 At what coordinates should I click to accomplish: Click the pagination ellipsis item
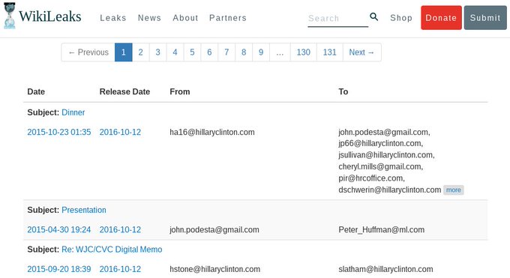[280, 52]
